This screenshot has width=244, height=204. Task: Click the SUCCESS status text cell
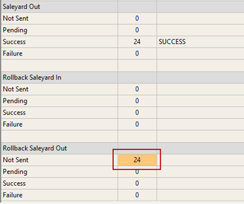(172, 42)
